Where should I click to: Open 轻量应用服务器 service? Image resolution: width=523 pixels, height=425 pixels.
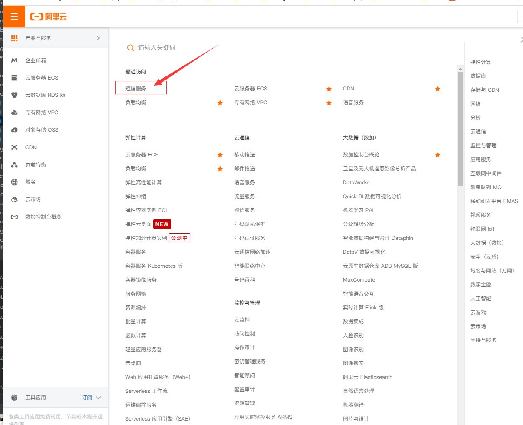pos(144,349)
